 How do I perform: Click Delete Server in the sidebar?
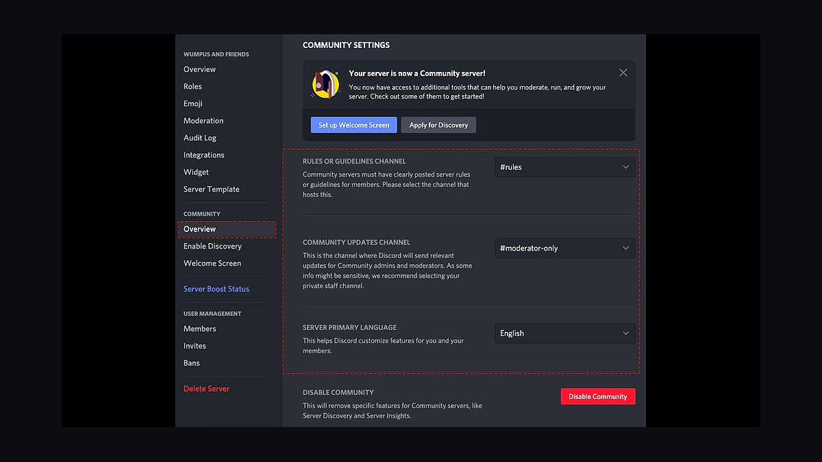pos(206,389)
